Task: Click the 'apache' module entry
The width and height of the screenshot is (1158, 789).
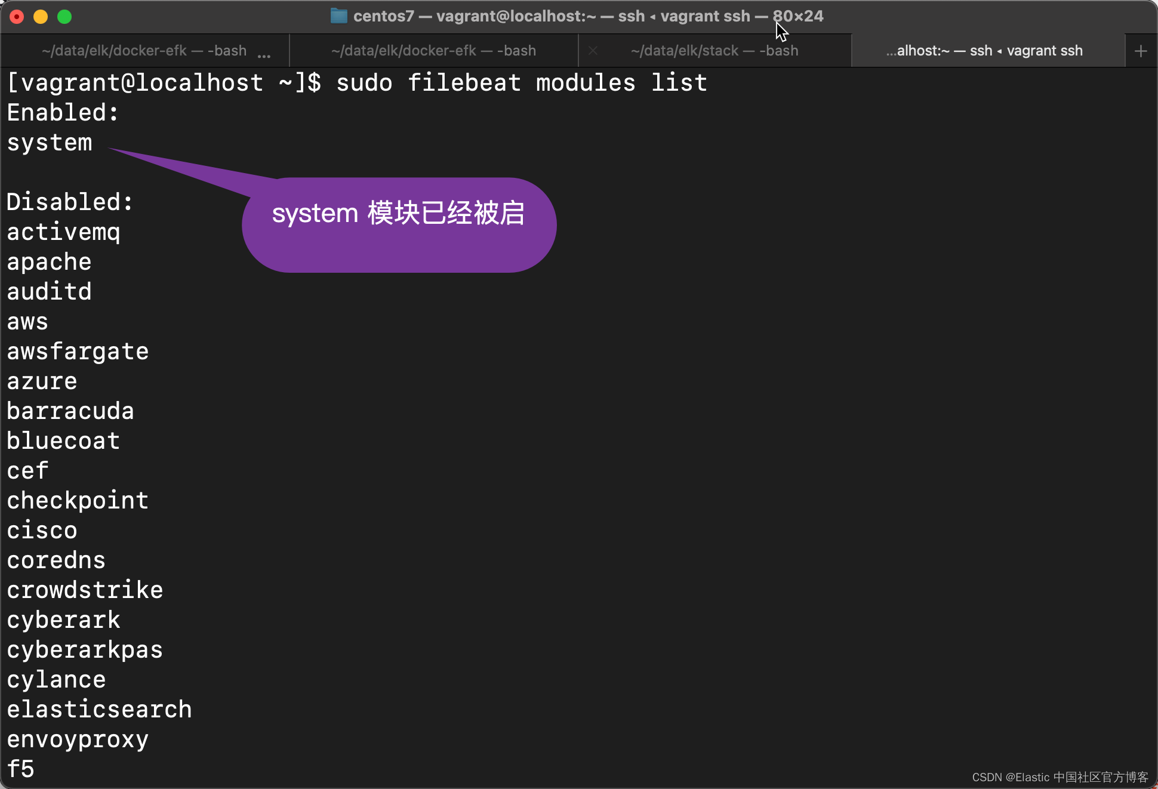Action: [49, 262]
